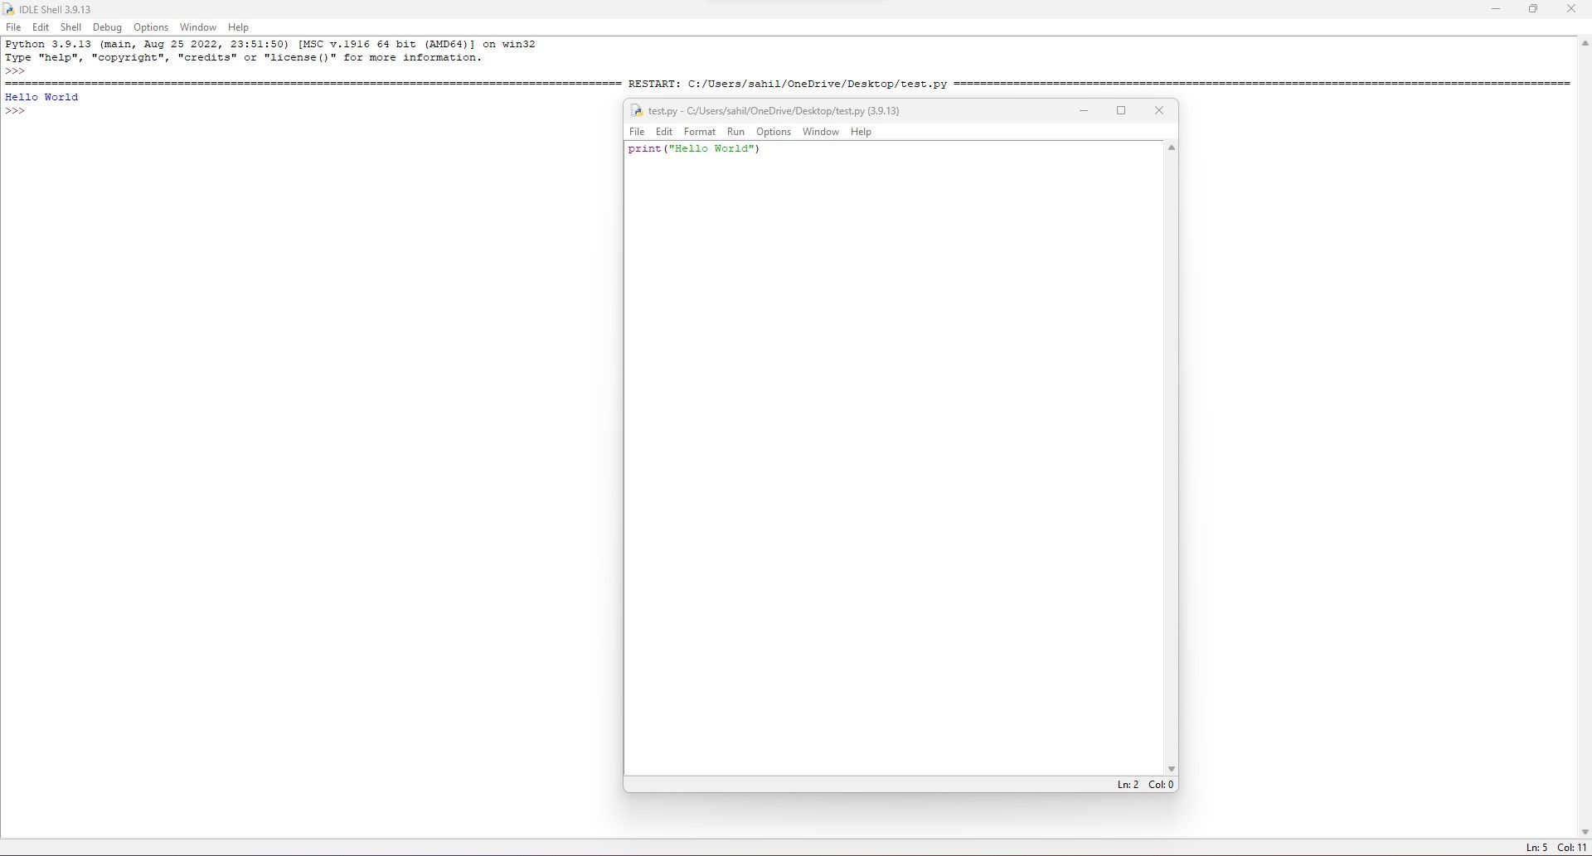Expand the Options menu in IDLE Shell
This screenshot has width=1592, height=856.
(x=151, y=27)
